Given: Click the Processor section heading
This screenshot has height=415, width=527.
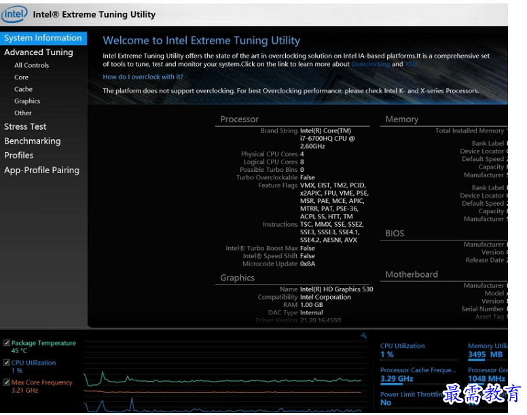Looking at the screenshot, I should tap(239, 120).
